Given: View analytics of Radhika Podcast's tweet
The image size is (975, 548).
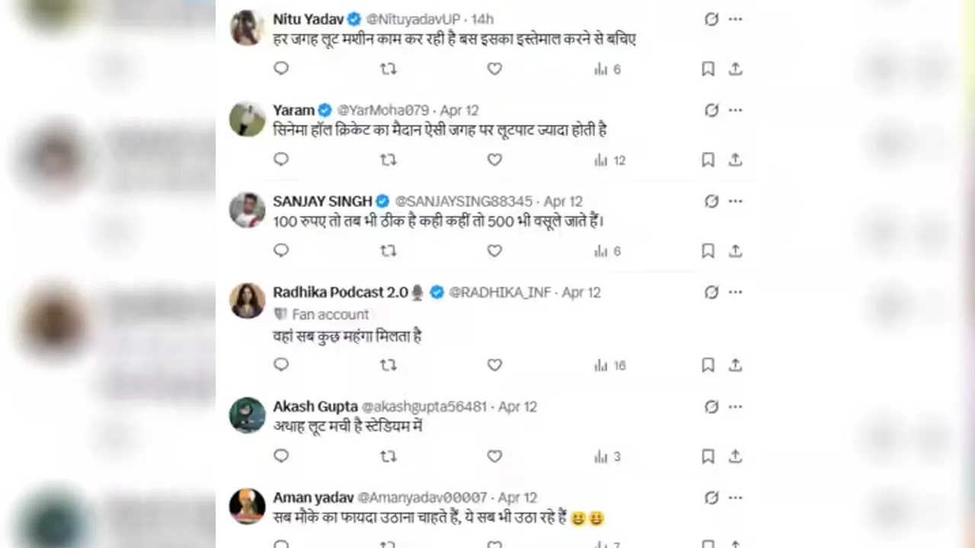Looking at the screenshot, I should point(609,365).
